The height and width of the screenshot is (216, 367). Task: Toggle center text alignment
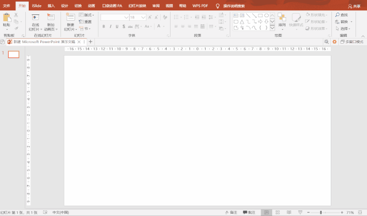click(x=183, y=26)
